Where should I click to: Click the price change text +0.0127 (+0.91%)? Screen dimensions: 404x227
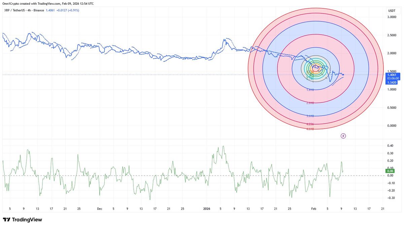[67, 10]
